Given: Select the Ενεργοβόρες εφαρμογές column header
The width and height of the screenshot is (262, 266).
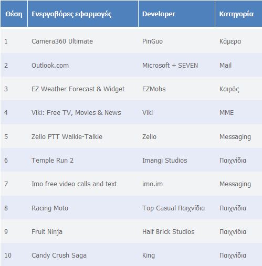Looking at the screenshot, I should click(x=83, y=14).
